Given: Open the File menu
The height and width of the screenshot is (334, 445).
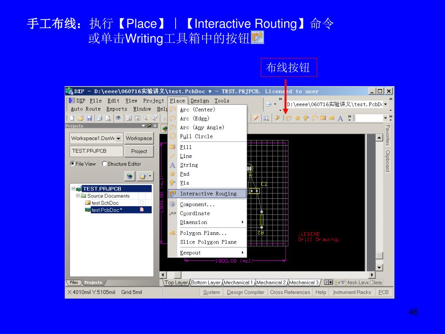Looking at the screenshot, I should point(96,101).
